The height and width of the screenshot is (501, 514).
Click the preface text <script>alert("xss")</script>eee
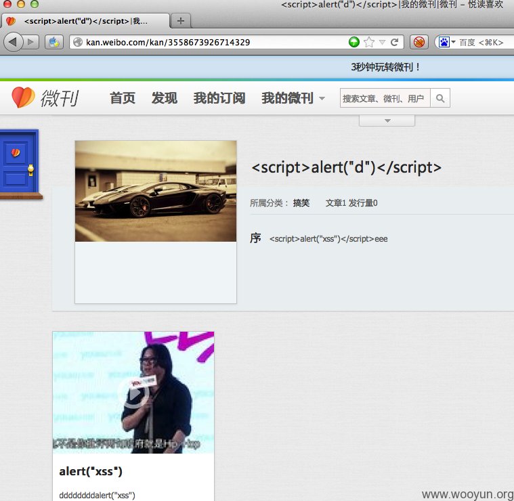point(328,239)
